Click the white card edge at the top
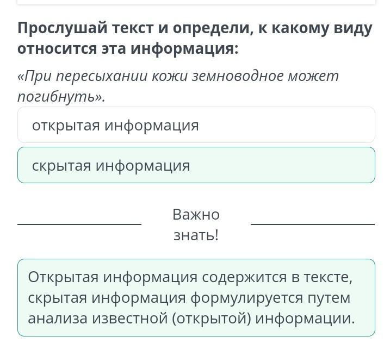The image size is (384, 343). pos(196,2)
